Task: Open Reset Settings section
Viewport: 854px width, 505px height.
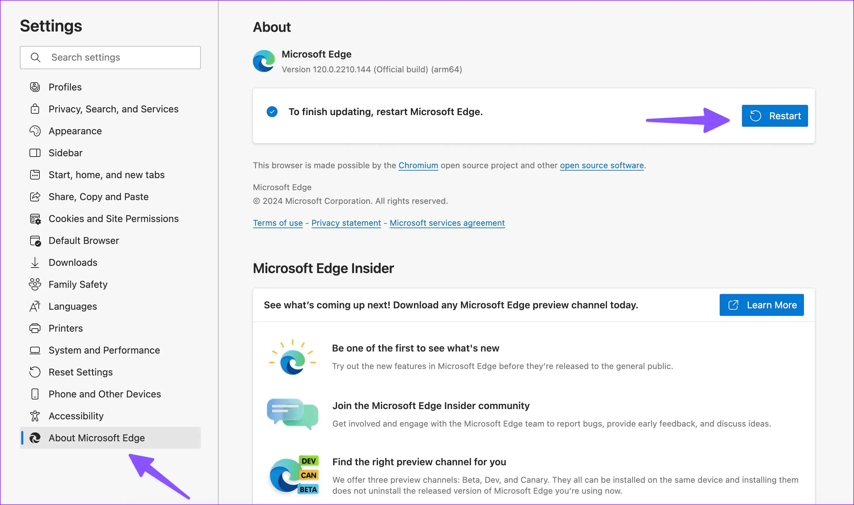Action: [x=81, y=372]
